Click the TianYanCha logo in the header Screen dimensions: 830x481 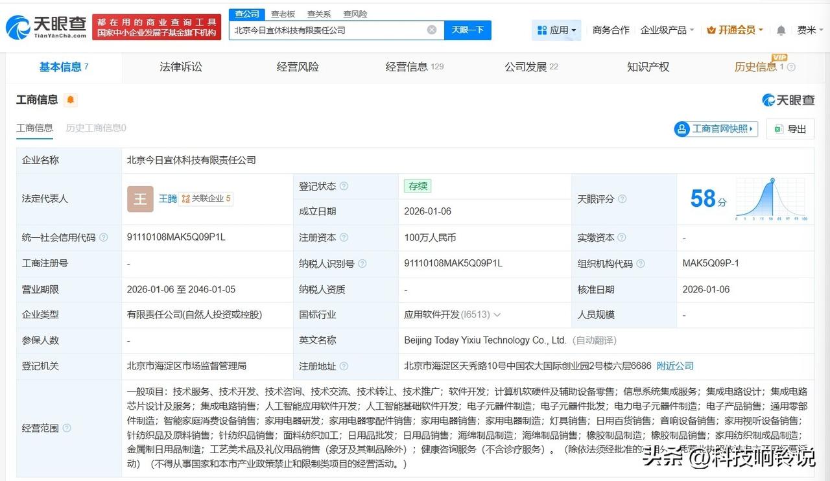click(x=46, y=27)
